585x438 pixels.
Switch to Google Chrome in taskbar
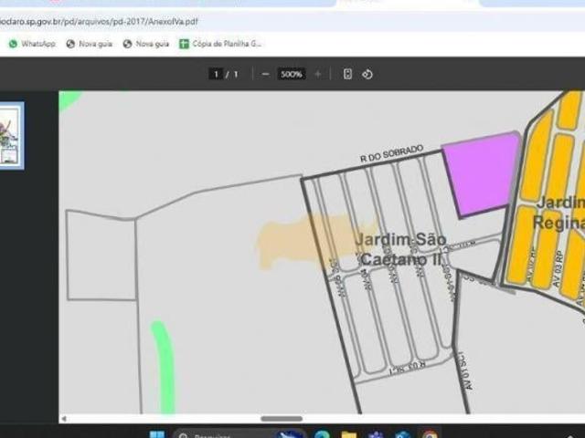point(430,434)
